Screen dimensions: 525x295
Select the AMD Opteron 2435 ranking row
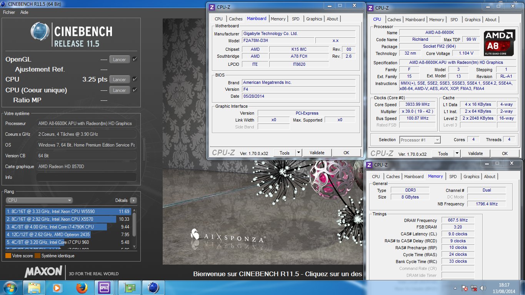[68, 235]
